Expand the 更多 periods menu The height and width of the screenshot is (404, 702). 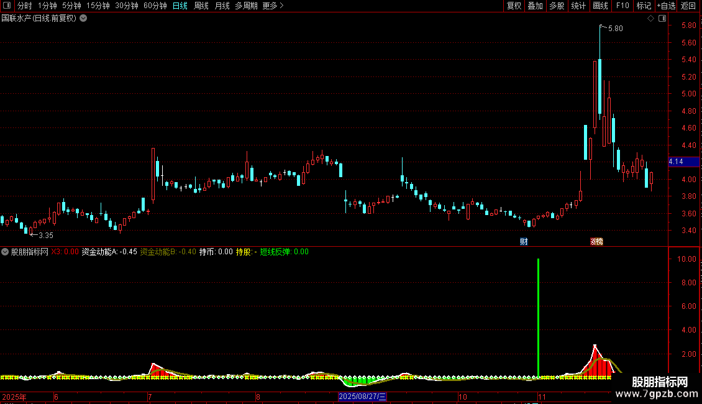273,6
